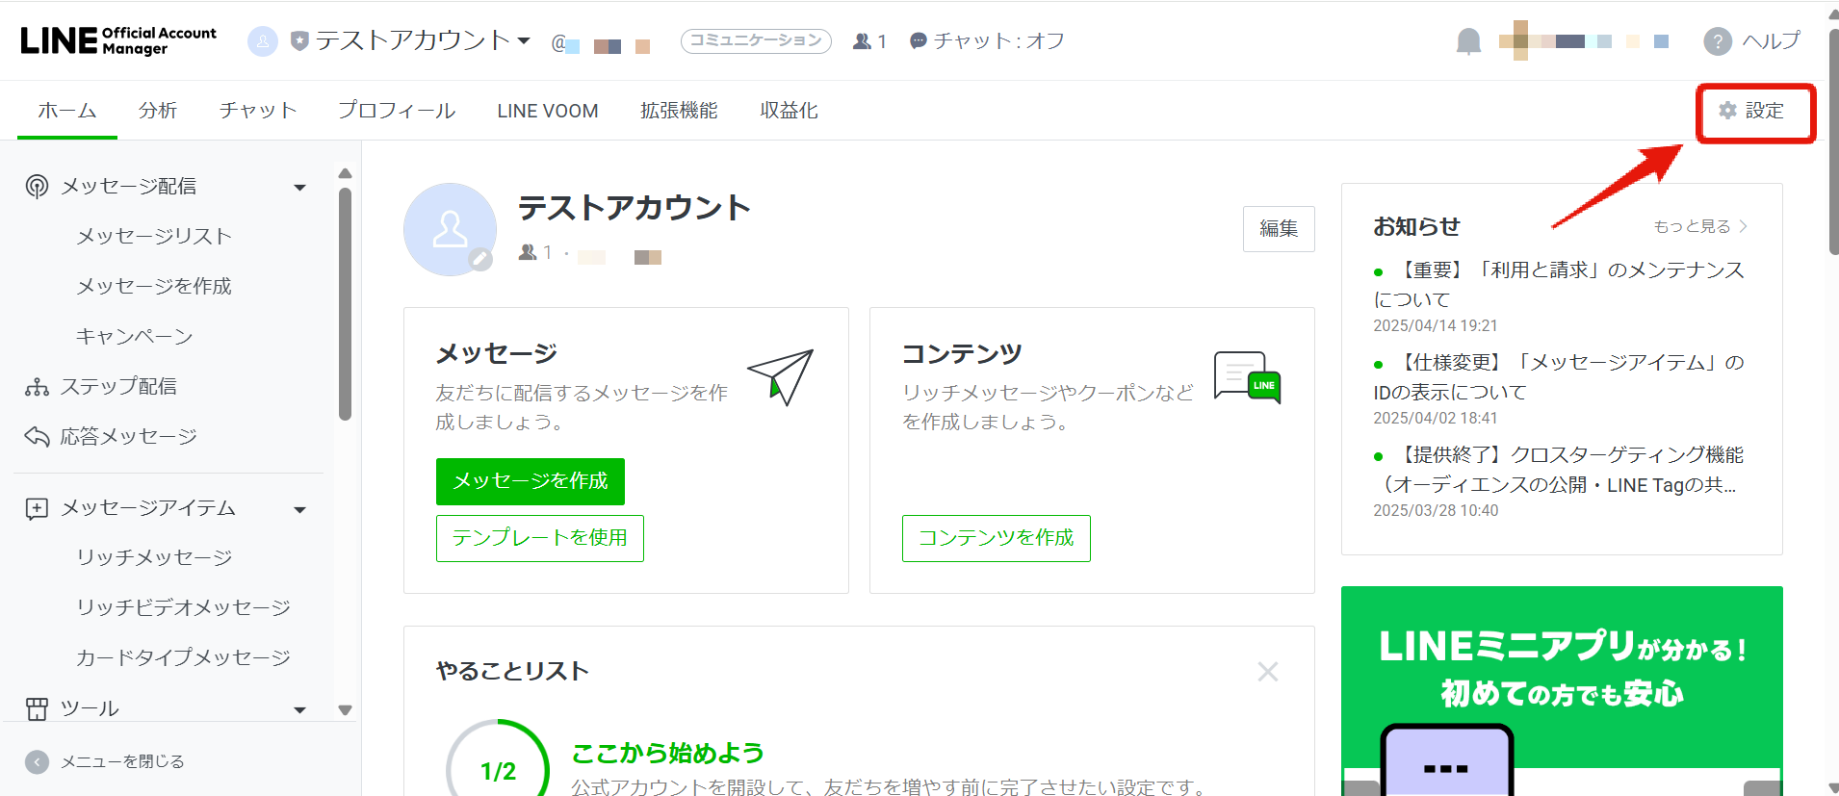Image resolution: width=1839 pixels, height=796 pixels.
Task: Click the ここから始めよう heading
Action: tap(668, 753)
